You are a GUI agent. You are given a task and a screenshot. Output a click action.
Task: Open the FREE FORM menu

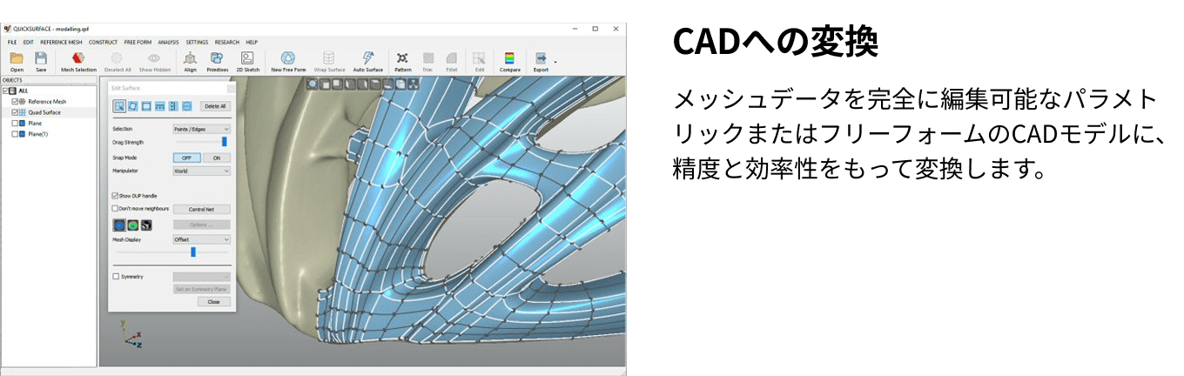pyautogui.click(x=138, y=42)
